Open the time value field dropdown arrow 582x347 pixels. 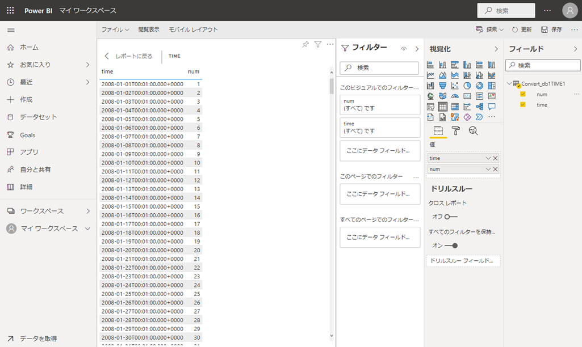(488, 158)
